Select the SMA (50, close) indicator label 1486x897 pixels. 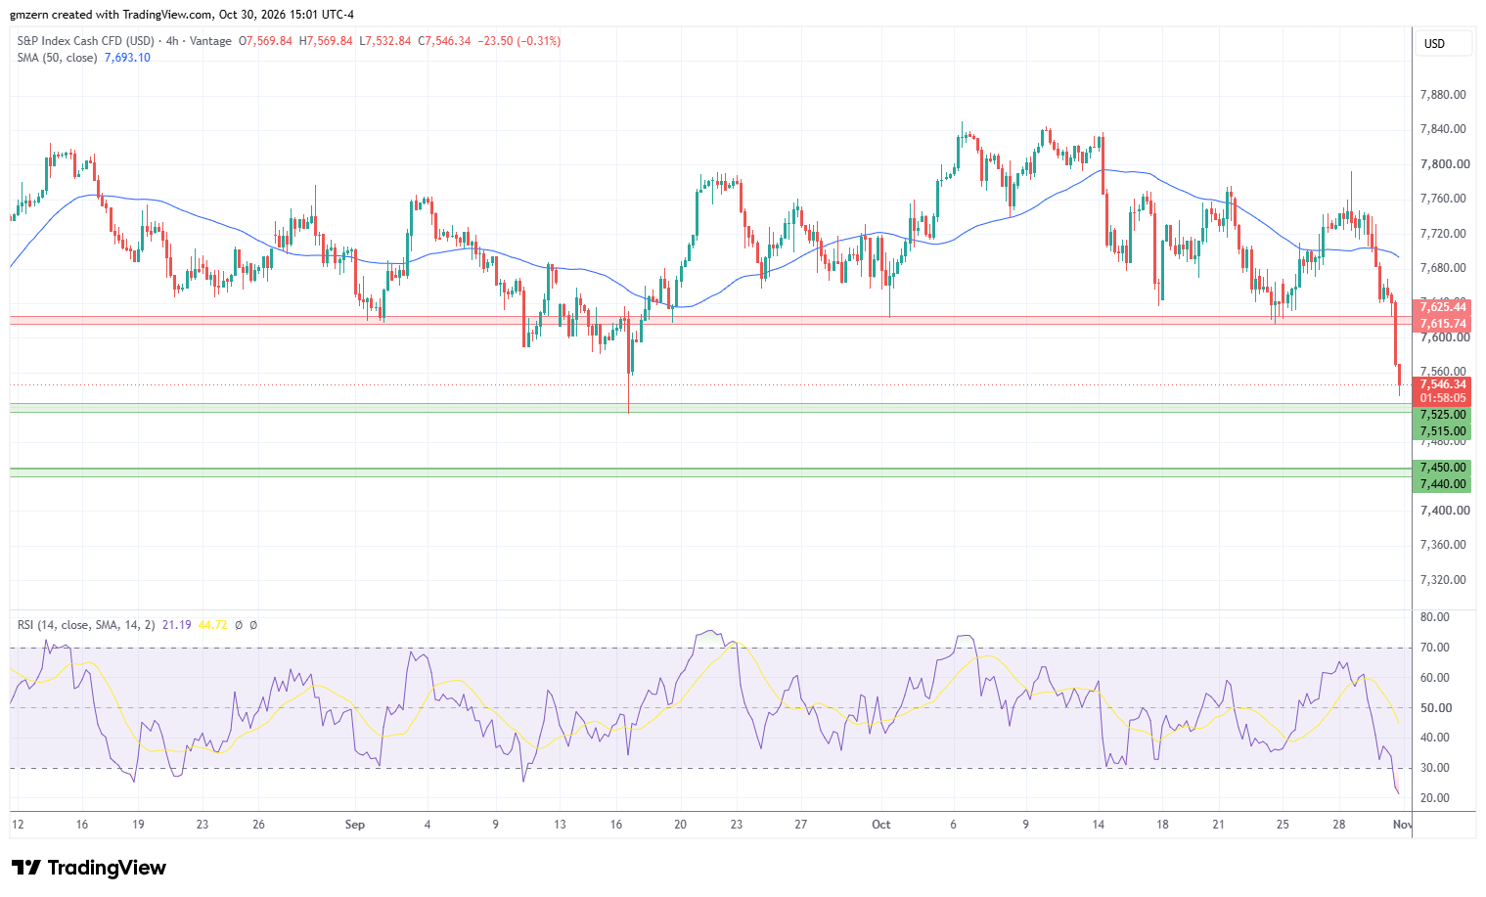click(x=57, y=58)
